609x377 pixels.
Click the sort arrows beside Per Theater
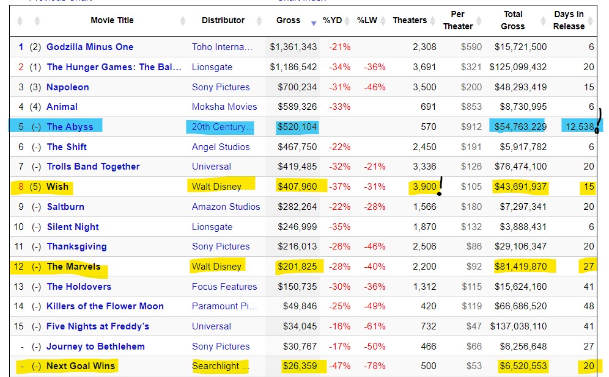coord(480,21)
